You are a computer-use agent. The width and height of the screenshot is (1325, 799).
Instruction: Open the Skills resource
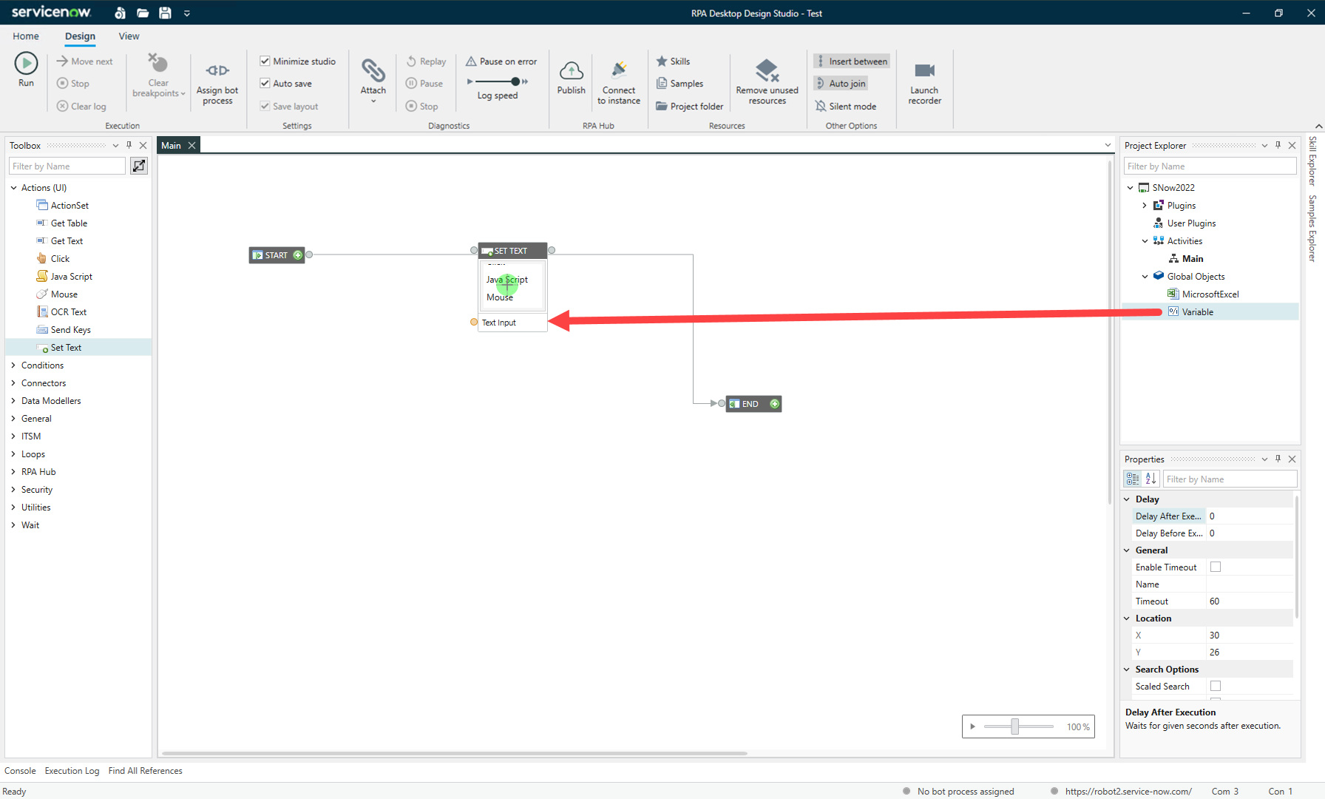(673, 61)
